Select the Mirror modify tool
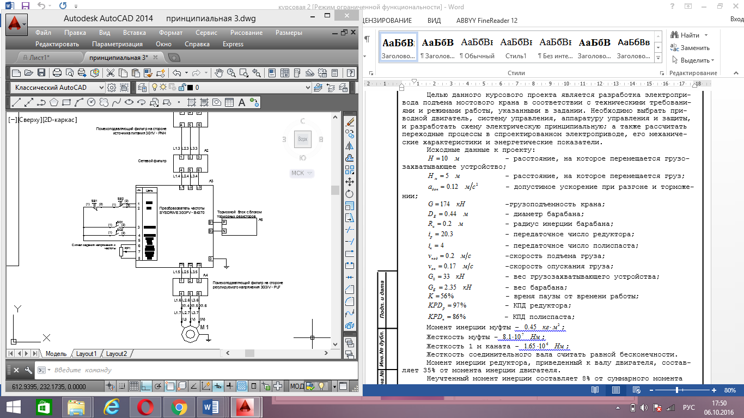This screenshot has height=418, width=744. tap(350, 145)
